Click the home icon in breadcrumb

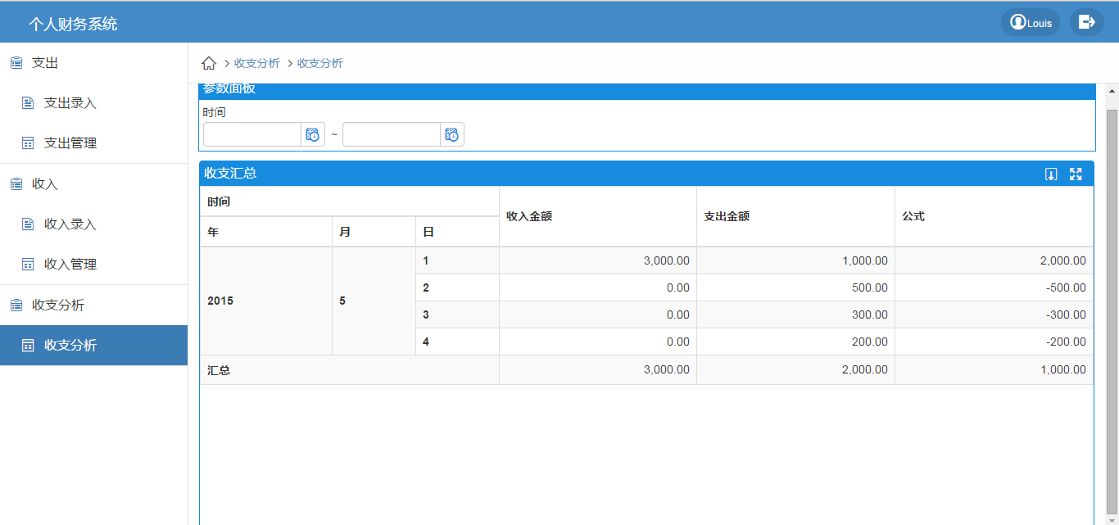click(x=209, y=63)
